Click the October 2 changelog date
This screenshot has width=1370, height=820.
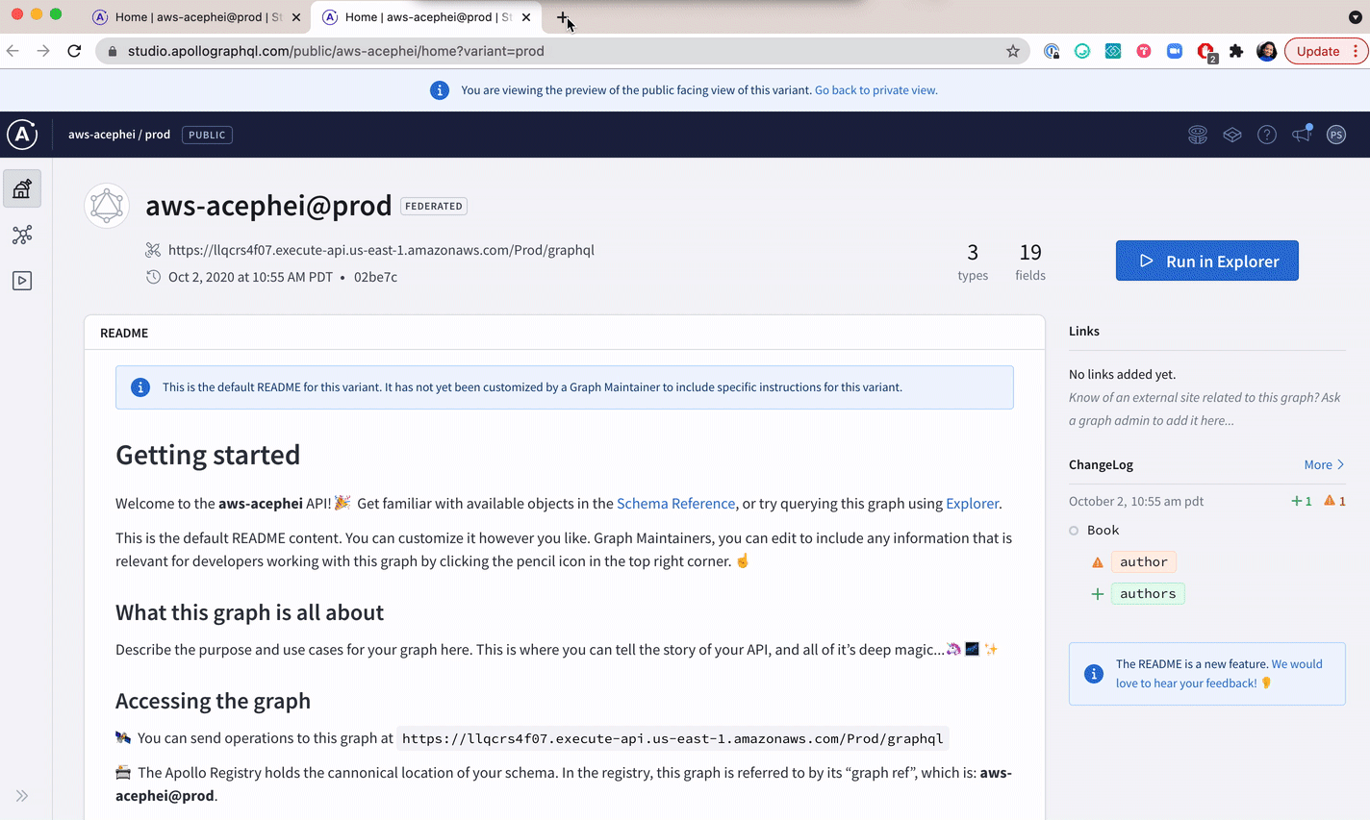(x=1136, y=502)
